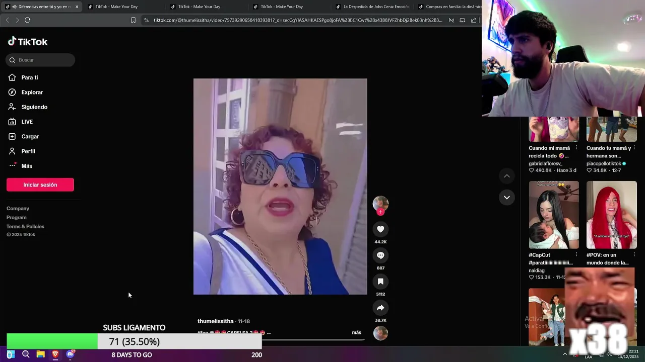Open the piacopellotiktok profile link
This screenshot has height=362, width=645.
[604, 163]
